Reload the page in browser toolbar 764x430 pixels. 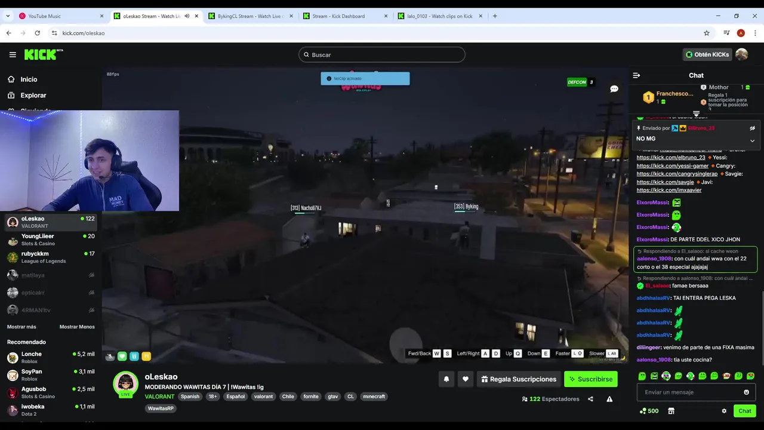[x=37, y=33]
